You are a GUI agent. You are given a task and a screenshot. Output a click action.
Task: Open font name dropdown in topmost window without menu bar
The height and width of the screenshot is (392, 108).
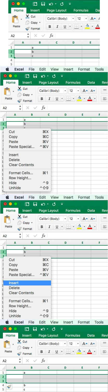[73, 19]
